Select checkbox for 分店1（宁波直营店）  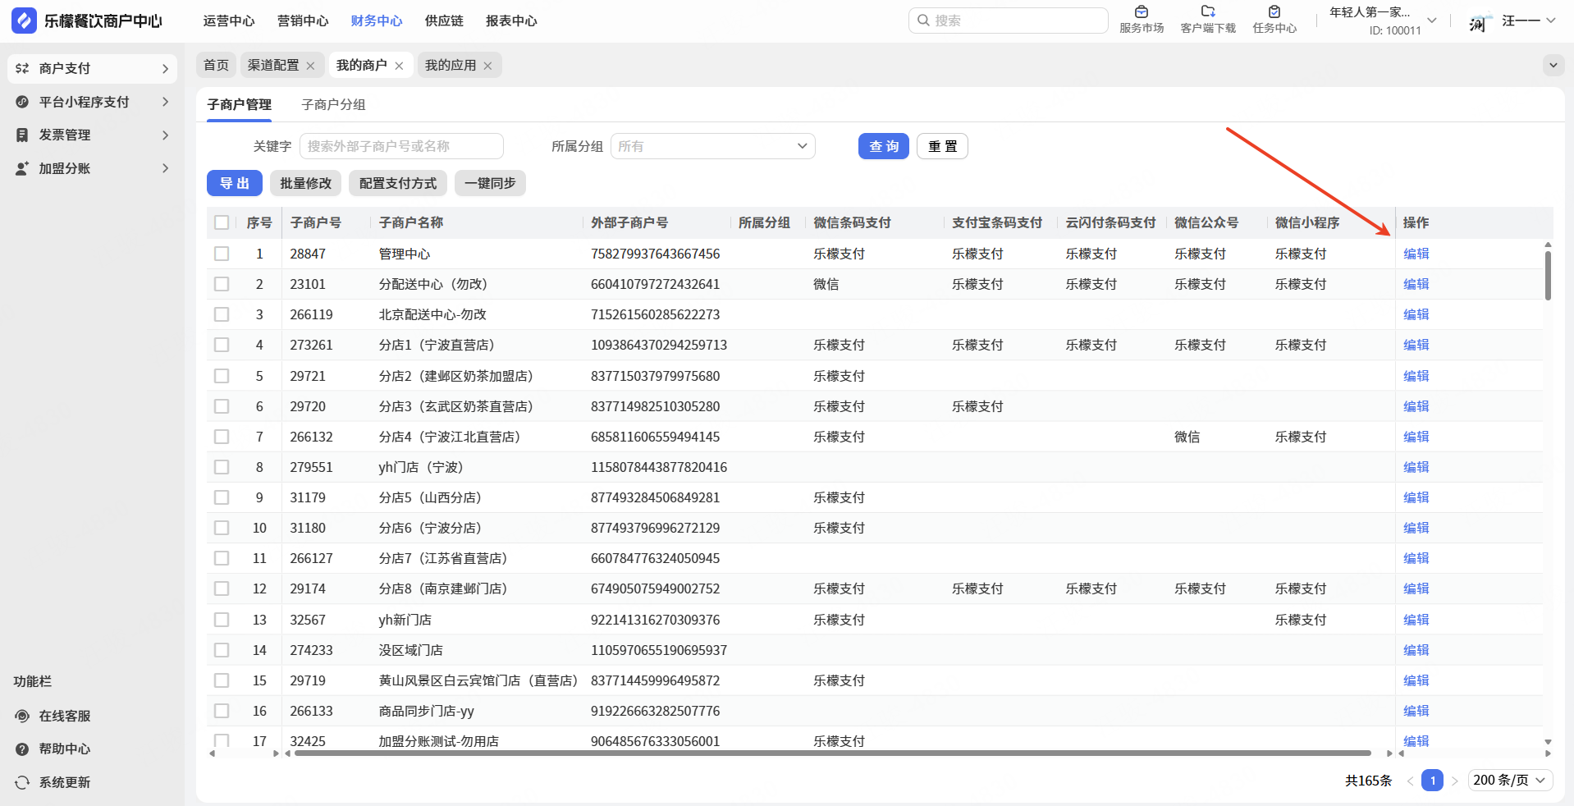pyautogui.click(x=222, y=345)
